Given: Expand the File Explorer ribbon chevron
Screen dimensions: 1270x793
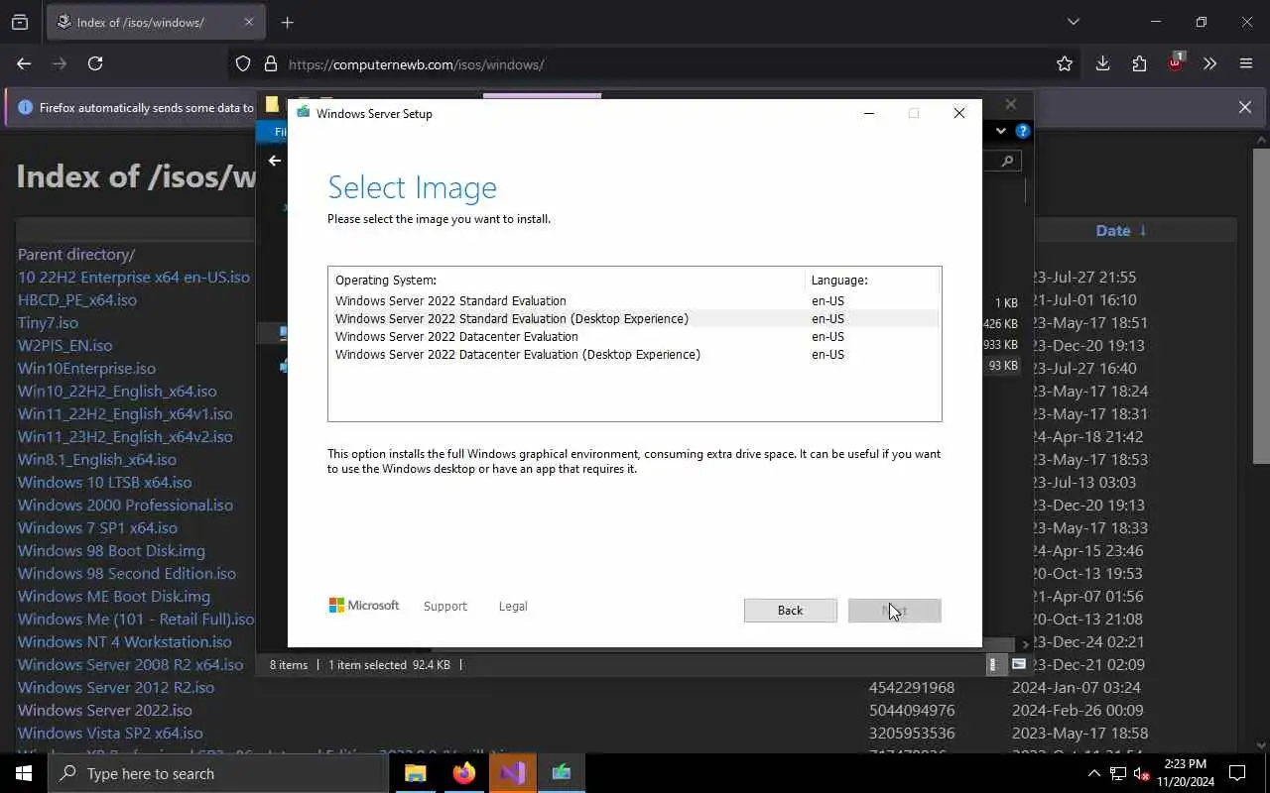Looking at the screenshot, I should [x=1001, y=131].
